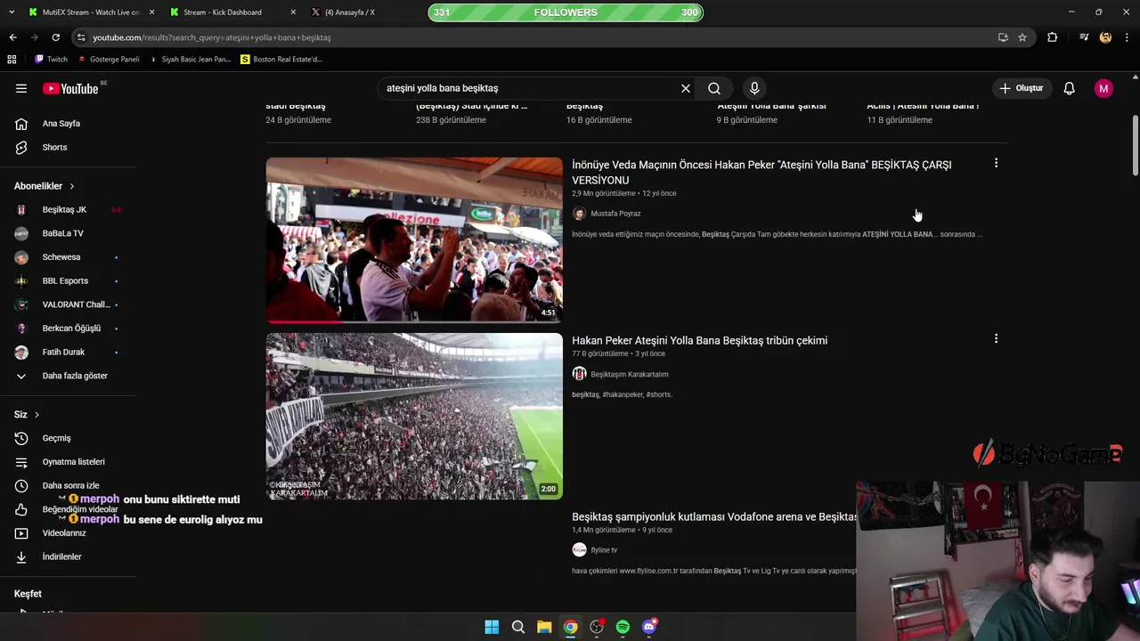Switch to the Anasayfa / X tab
This screenshot has height=641, width=1140.
(347, 12)
